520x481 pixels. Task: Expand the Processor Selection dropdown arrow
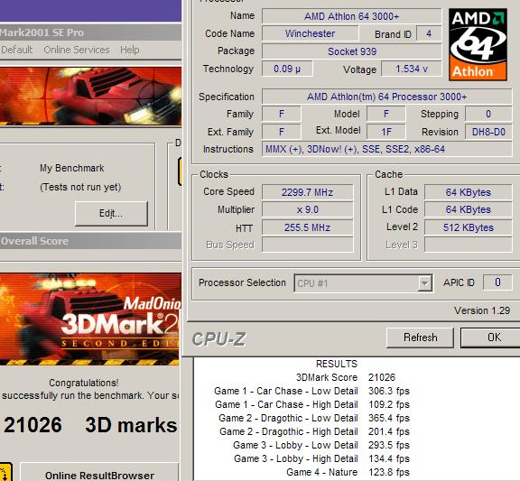[424, 283]
